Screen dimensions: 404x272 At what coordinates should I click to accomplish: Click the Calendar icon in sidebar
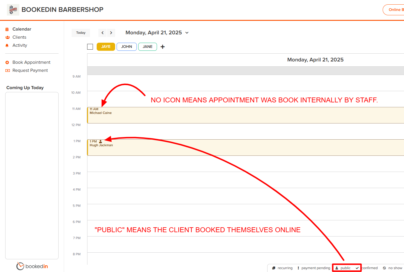pyautogui.click(x=7, y=29)
